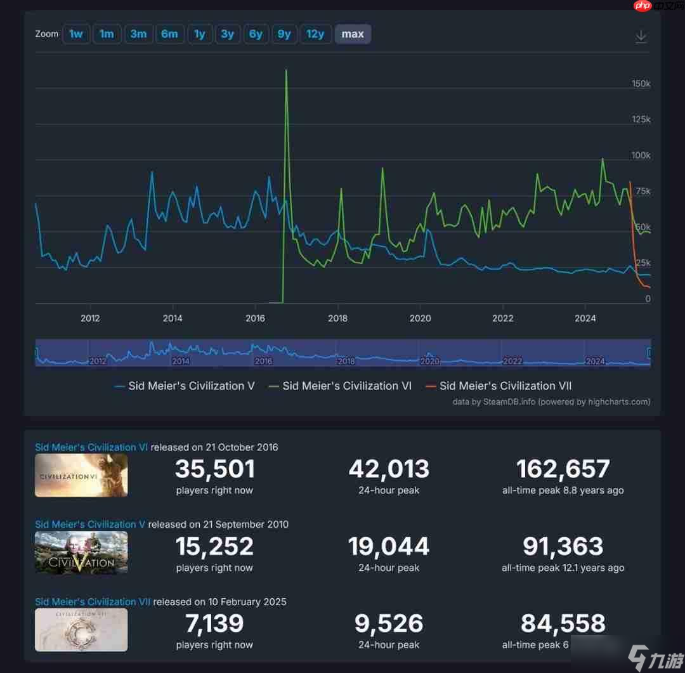Toggle Civilization V series in legend
This screenshot has height=673, width=685.
pos(185,386)
